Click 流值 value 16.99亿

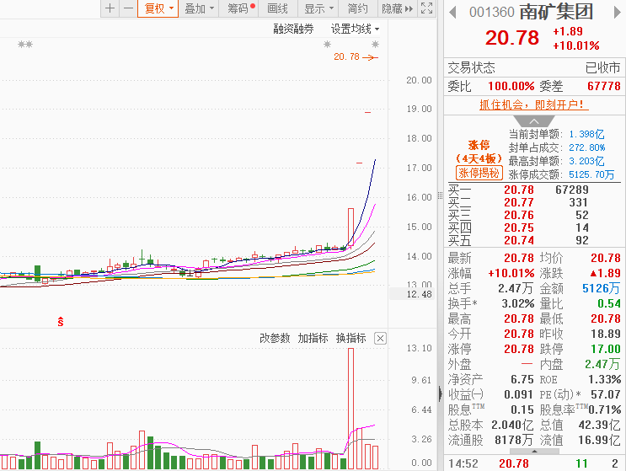tap(600, 440)
